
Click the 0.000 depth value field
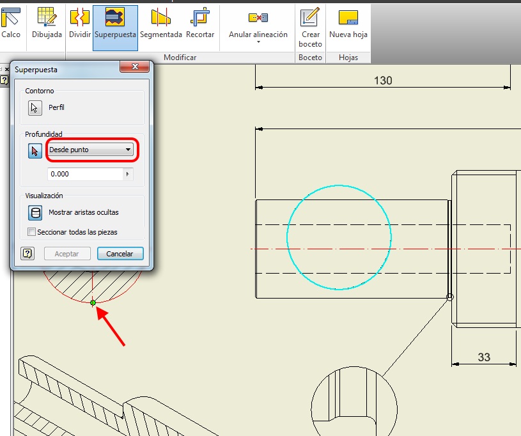click(84, 174)
